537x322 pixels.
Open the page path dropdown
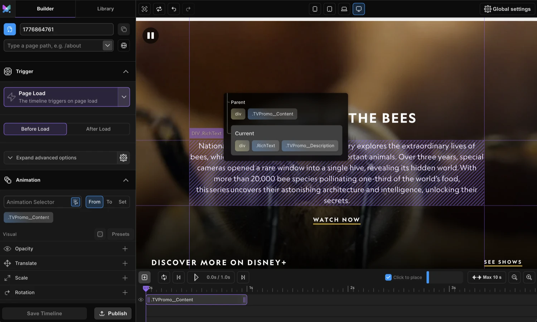click(x=107, y=45)
